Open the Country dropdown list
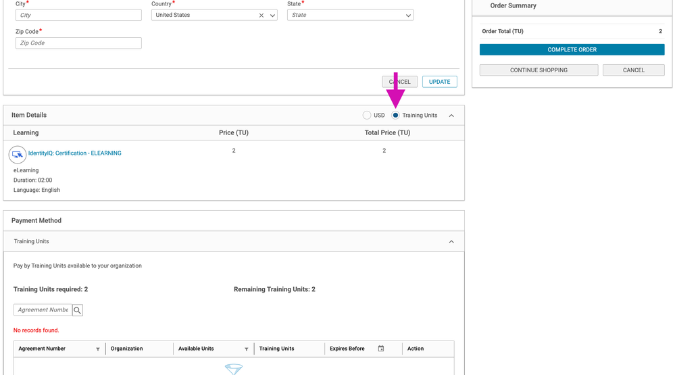Viewport: 675px width, 375px height. click(x=273, y=16)
